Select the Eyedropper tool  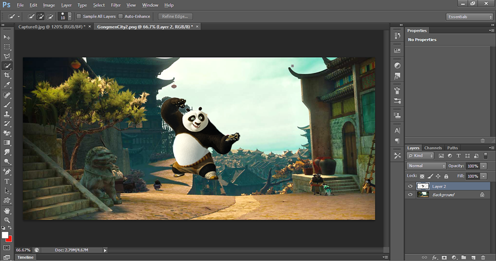(x=7, y=85)
